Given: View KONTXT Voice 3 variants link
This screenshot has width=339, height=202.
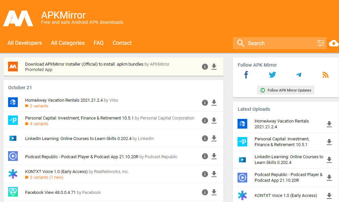Looking at the screenshot, I should pos(46,177).
